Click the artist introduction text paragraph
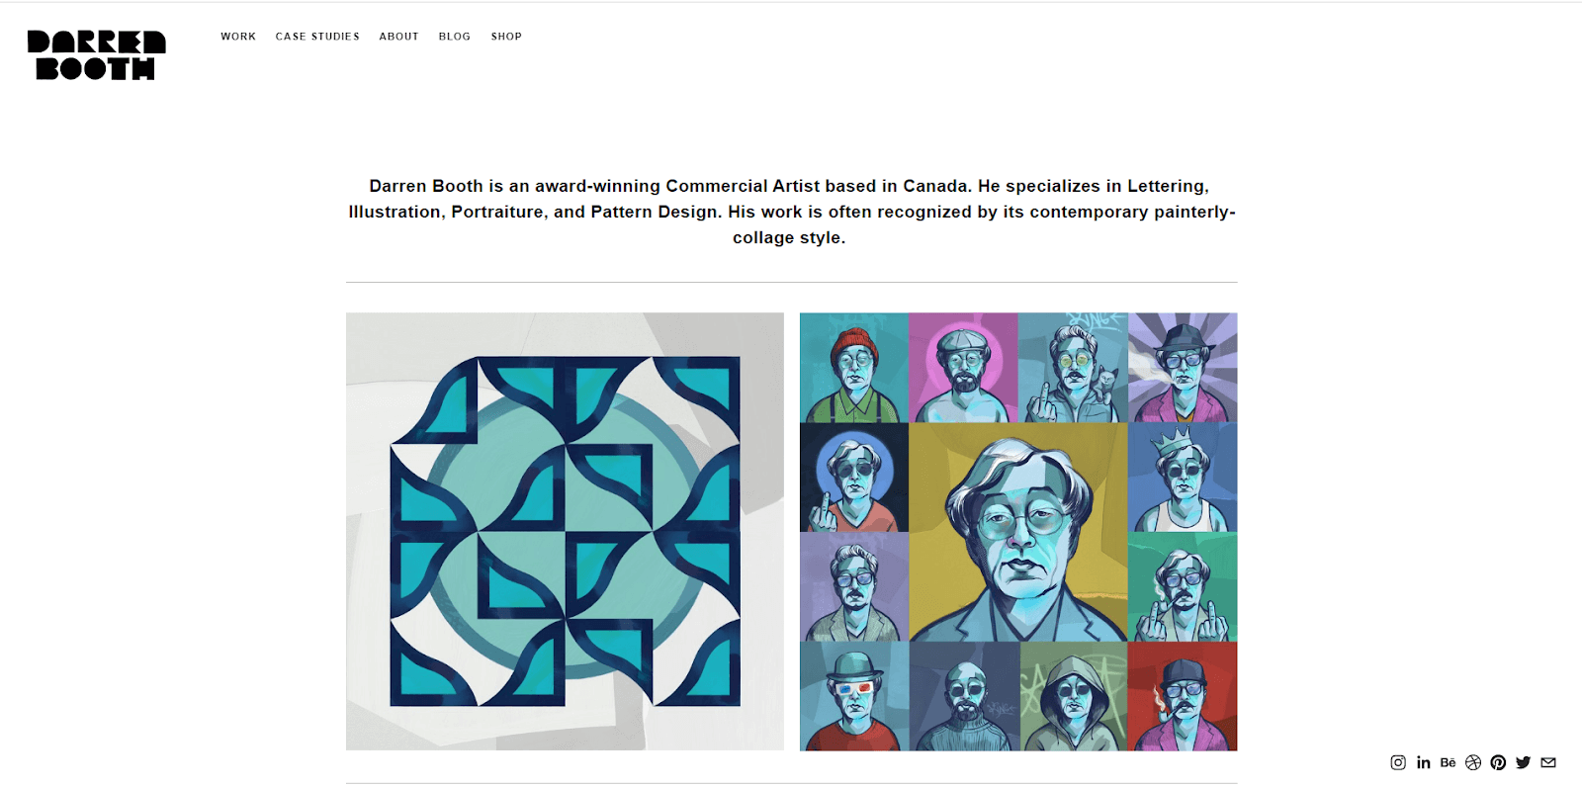This screenshot has height=787, width=1582. point(791,211)
